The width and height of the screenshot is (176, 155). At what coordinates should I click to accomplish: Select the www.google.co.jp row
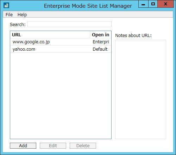point(61,42)
